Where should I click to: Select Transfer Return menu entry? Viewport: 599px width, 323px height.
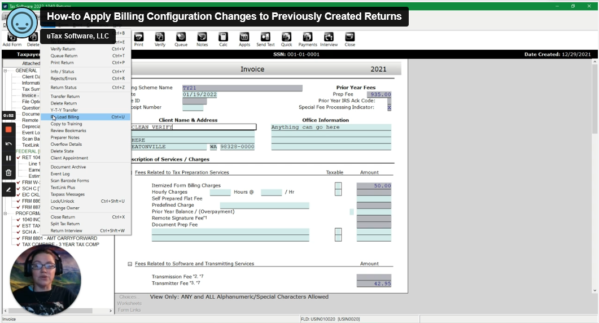click(x=86, y=97)
